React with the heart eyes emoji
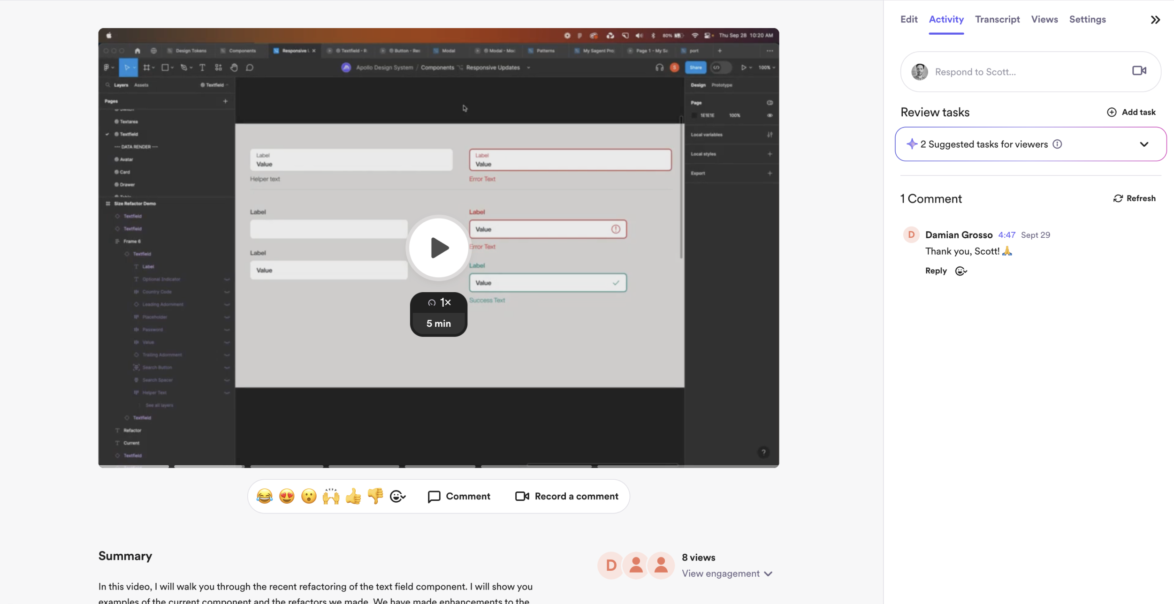 (287, 496)
